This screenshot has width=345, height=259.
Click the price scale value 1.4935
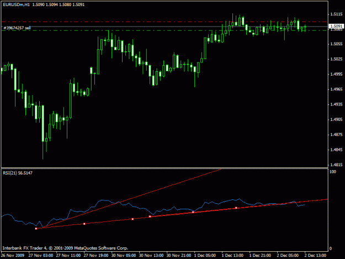click(x=336, y=104)
